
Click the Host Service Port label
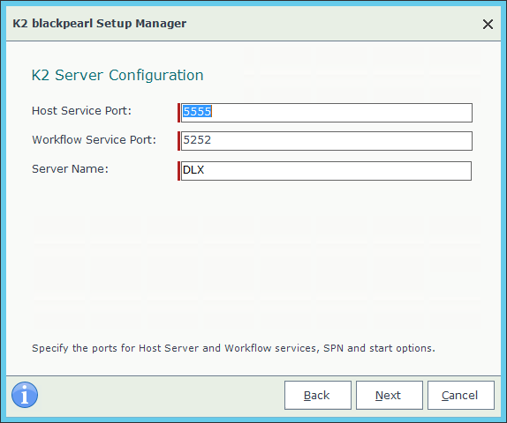pyautogui.click(x=81, y=111)
